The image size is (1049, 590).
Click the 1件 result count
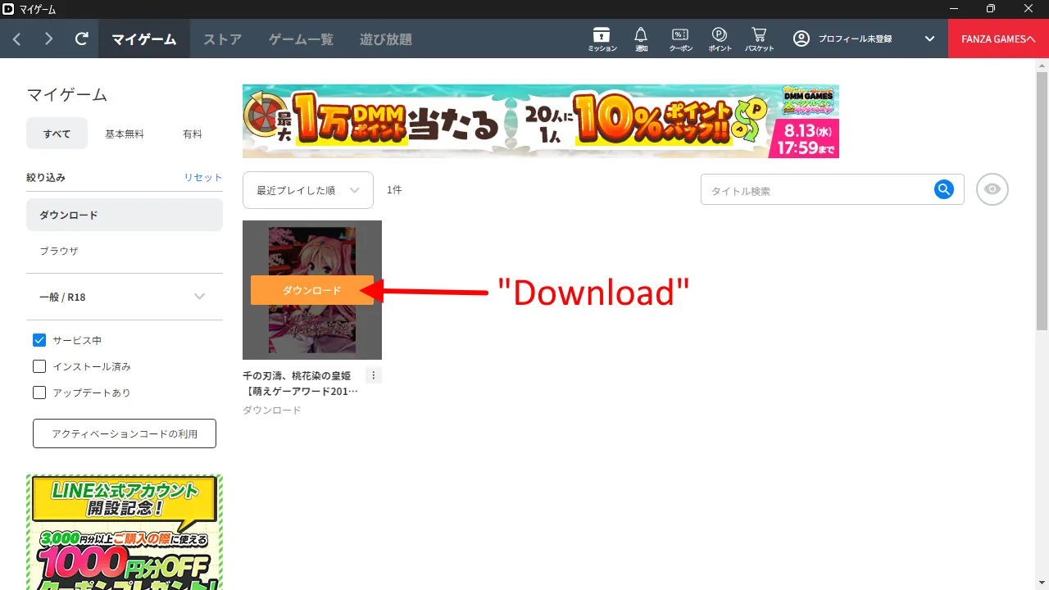pos(394,190)
